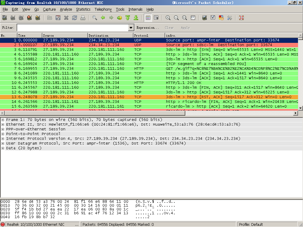Open the Analyze menu
The width and height of the screenshot is (303, 227).
point(66,9)
